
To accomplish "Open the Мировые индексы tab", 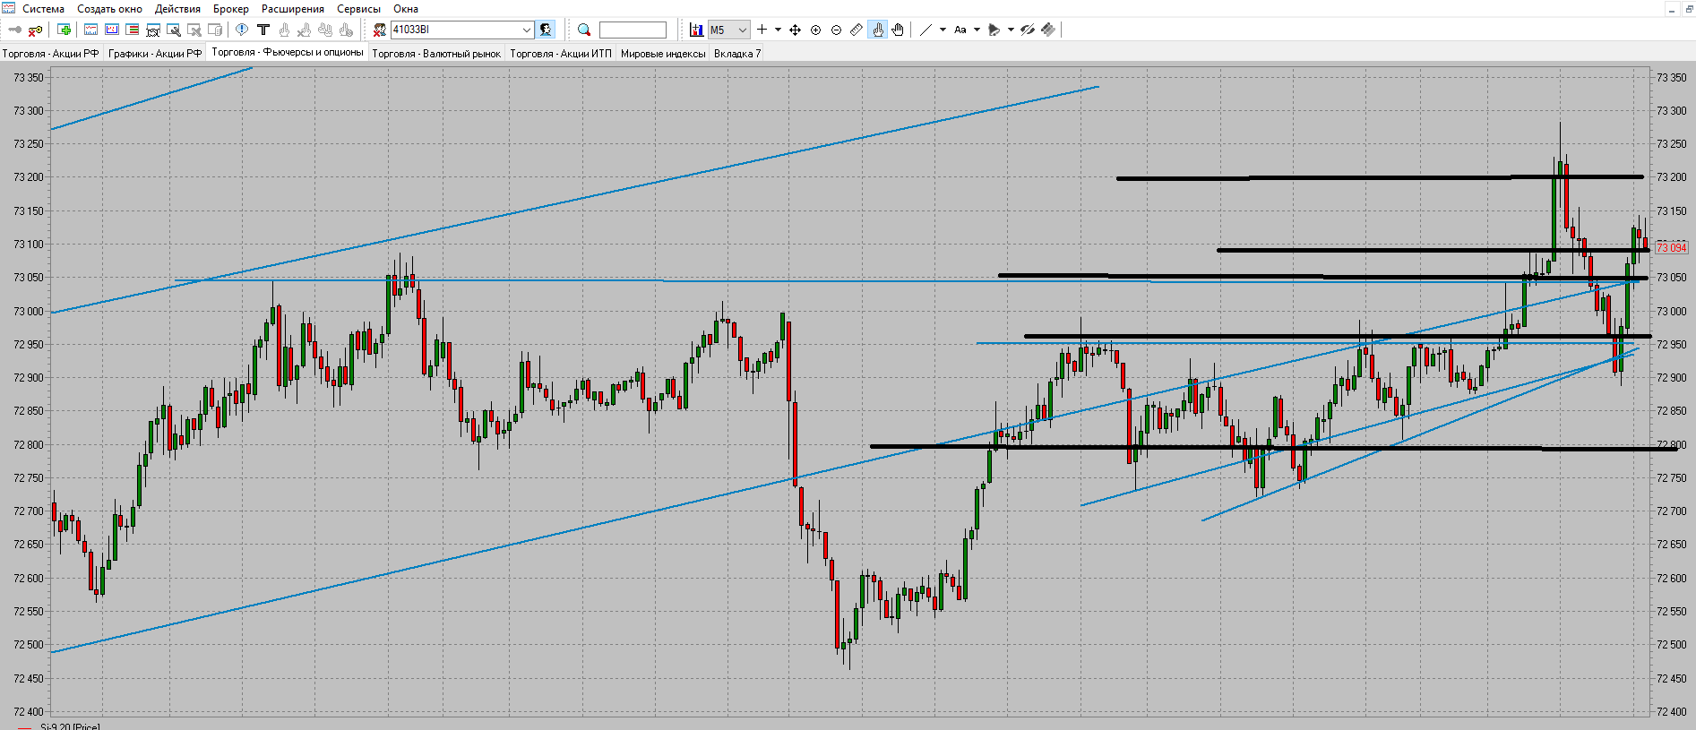I will (663, 54).
